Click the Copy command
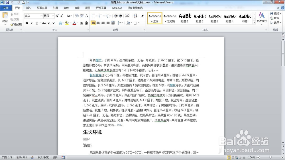This screenshot has height=160, width=285. [15, 19]
